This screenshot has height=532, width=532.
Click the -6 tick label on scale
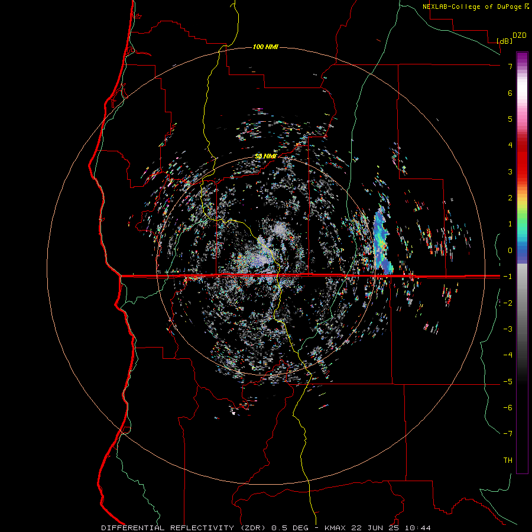click(x=508, y=408)
